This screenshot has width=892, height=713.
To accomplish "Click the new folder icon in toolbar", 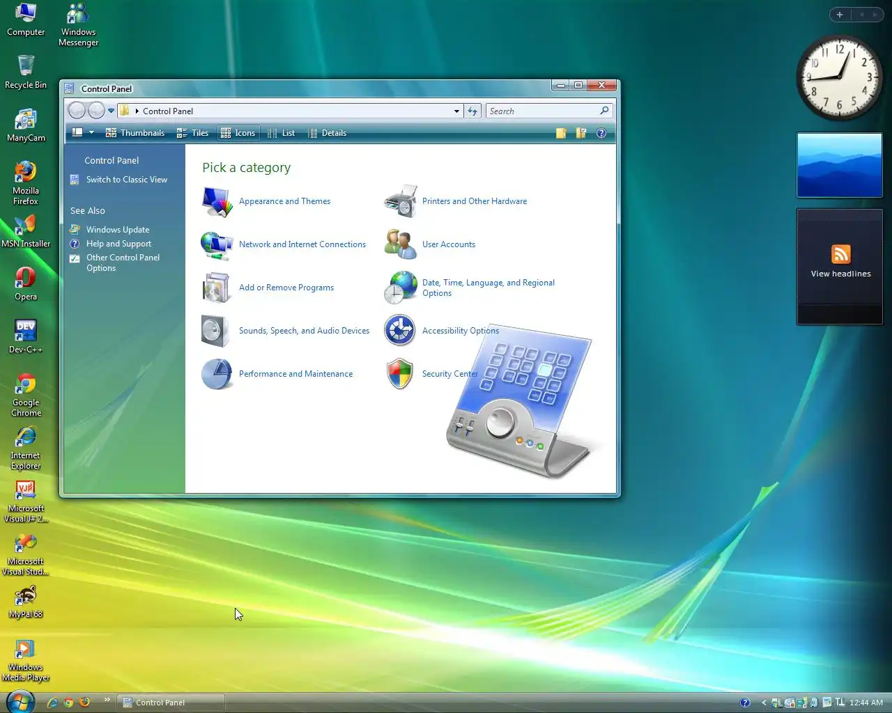I will click(561, 133).
